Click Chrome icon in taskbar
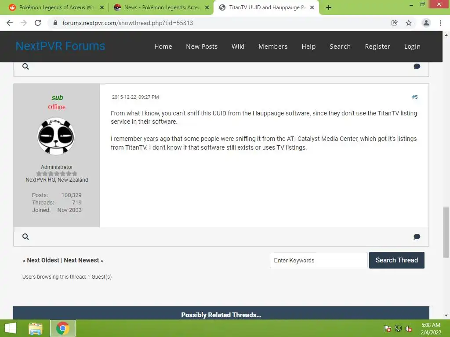 (x=63, y=328)
